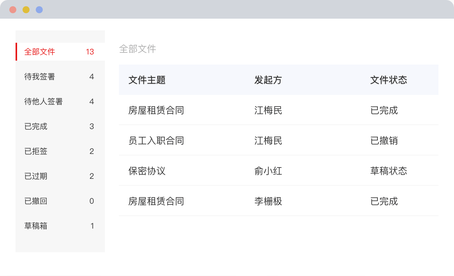
Task: Click the 已撤销 status cell
Action: (x=384, y=140)
